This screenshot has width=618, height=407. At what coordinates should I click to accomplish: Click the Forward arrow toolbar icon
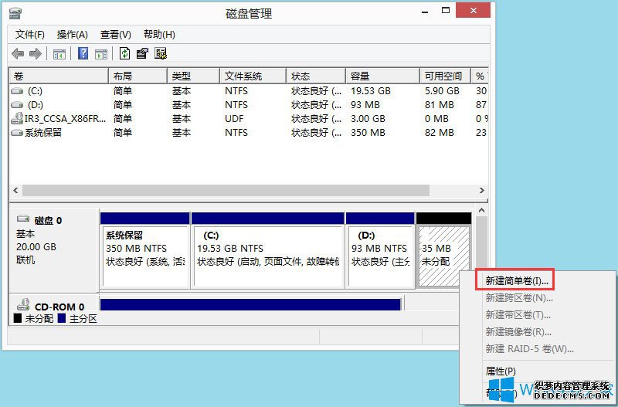(35, 53)
